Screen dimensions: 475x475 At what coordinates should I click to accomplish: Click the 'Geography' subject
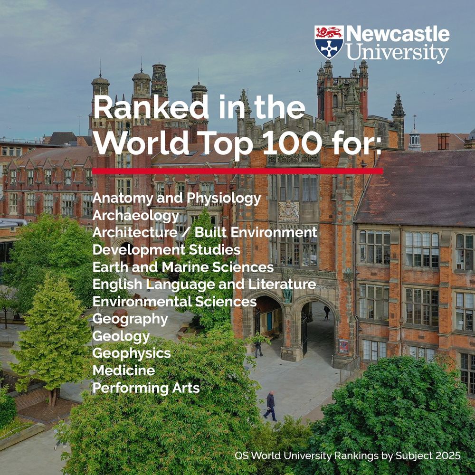click(x=130, y=320)
